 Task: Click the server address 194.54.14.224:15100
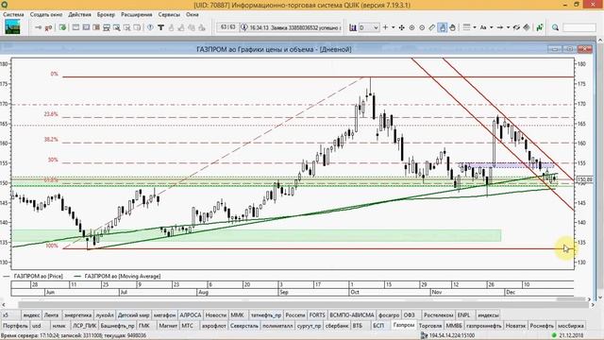tap(451, 335)
